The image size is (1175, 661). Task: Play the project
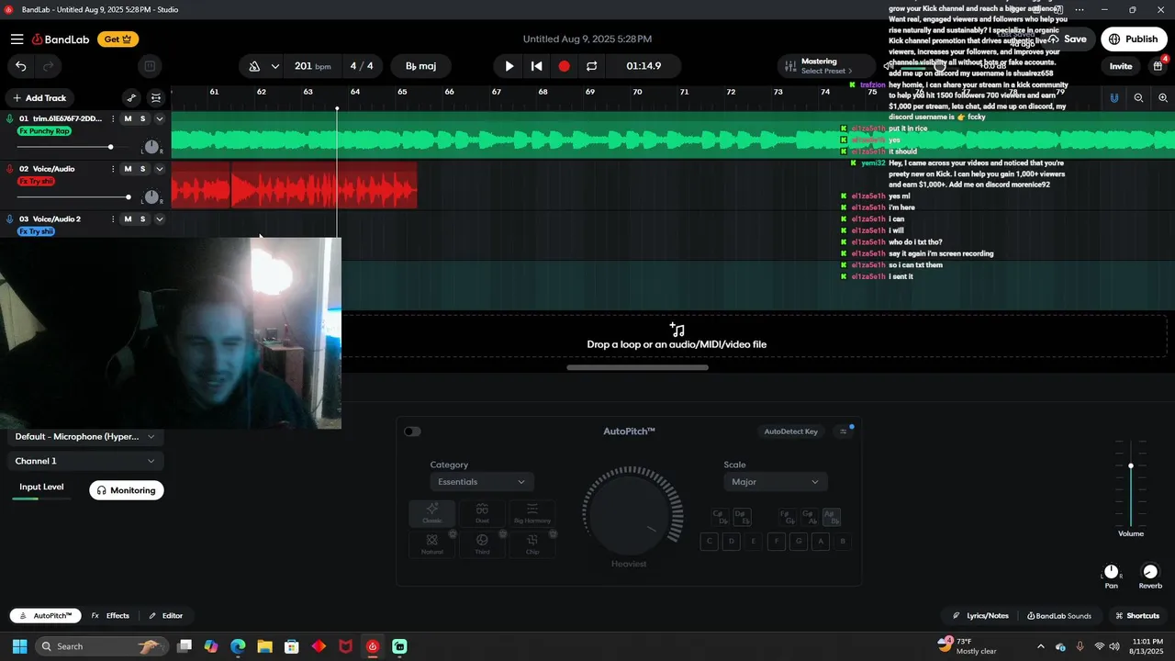pyautogui.click(x=509, y=66)
